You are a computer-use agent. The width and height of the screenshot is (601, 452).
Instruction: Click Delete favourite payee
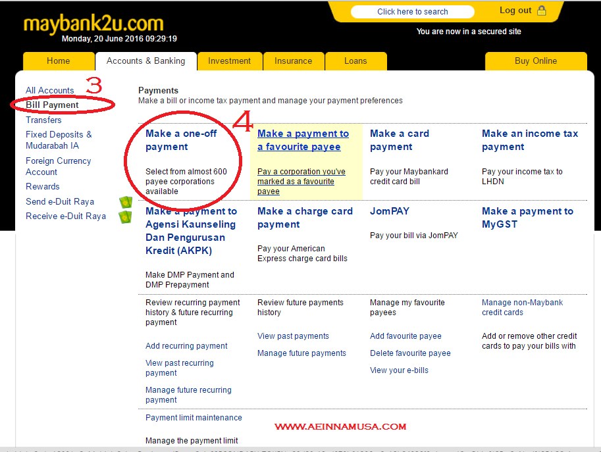coord(410,353)
